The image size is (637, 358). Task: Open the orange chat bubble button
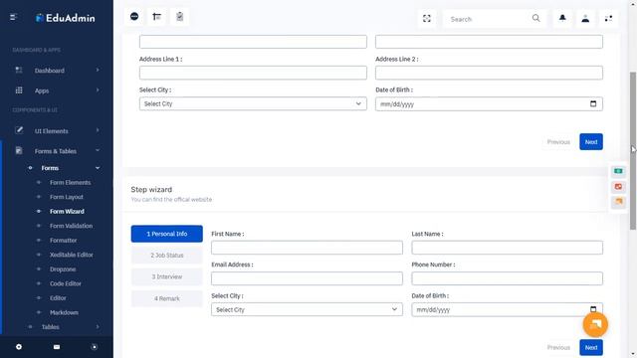595,325
